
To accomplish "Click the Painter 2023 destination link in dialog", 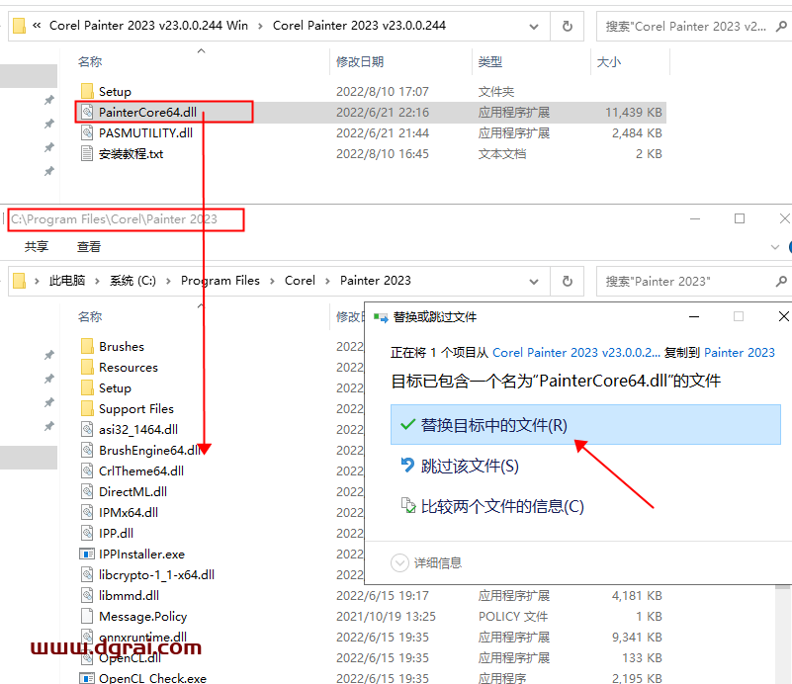I will (739, 352).
